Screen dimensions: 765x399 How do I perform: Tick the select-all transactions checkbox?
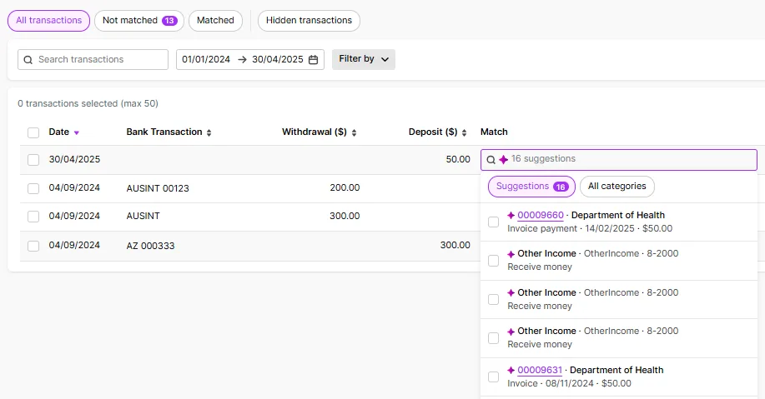[x=33, y=132]
